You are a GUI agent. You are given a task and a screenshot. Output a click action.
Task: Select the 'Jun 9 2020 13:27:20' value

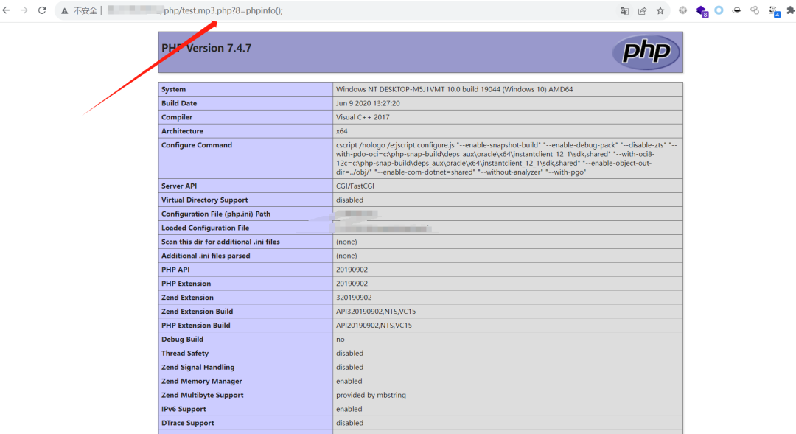[368, 103]
